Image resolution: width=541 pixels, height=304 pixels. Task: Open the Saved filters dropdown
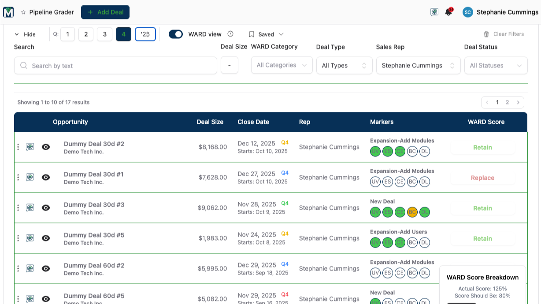coord(266,34)
